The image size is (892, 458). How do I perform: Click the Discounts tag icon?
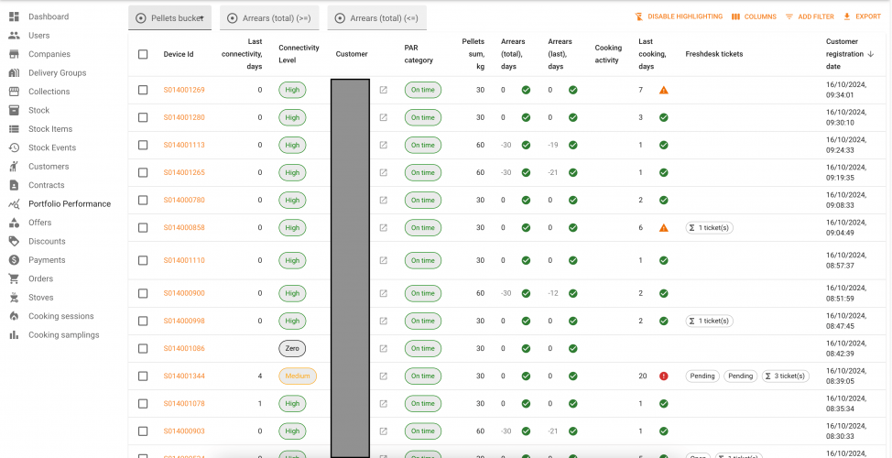[14, 242]
